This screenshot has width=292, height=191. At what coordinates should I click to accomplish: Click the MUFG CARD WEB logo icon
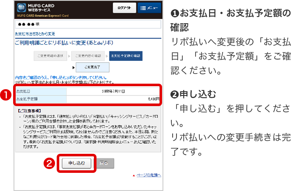21,8
